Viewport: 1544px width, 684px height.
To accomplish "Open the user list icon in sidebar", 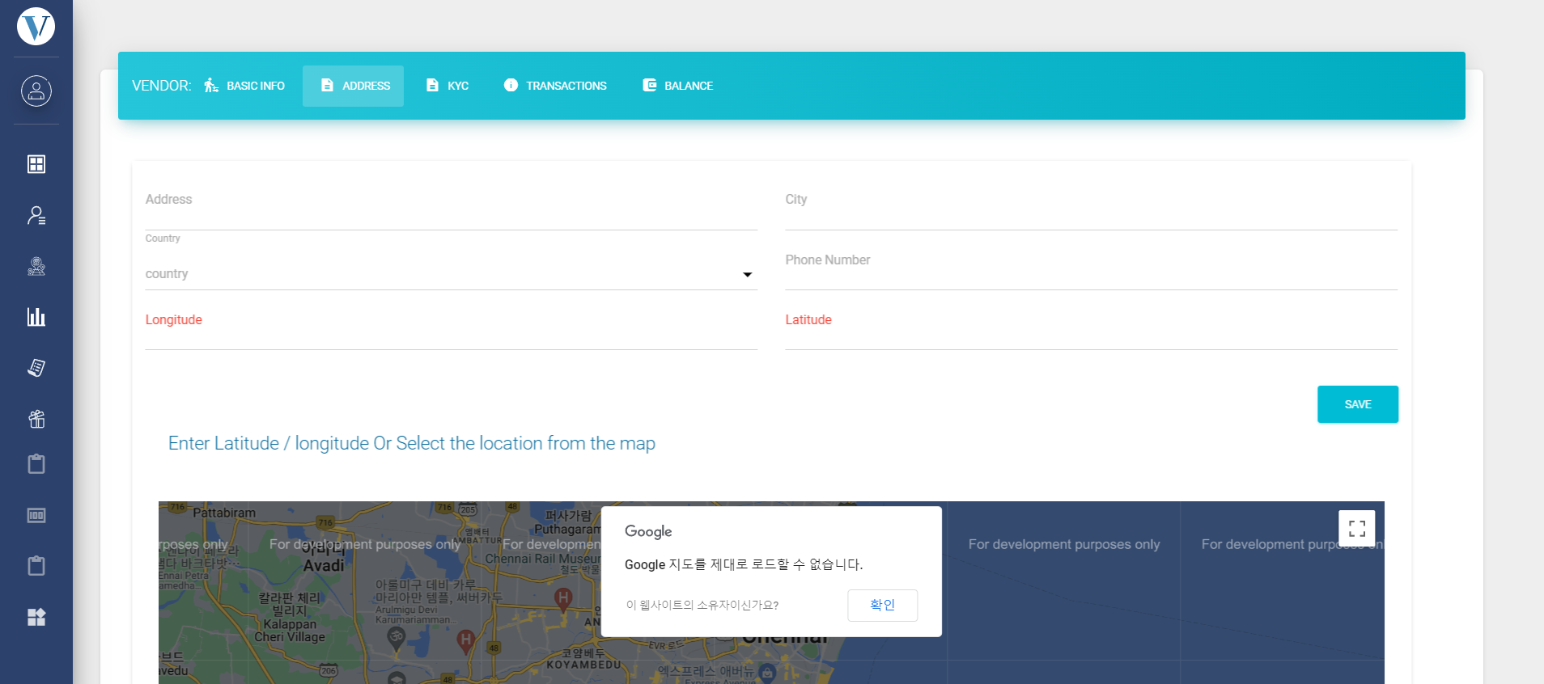I will point(36,215).
